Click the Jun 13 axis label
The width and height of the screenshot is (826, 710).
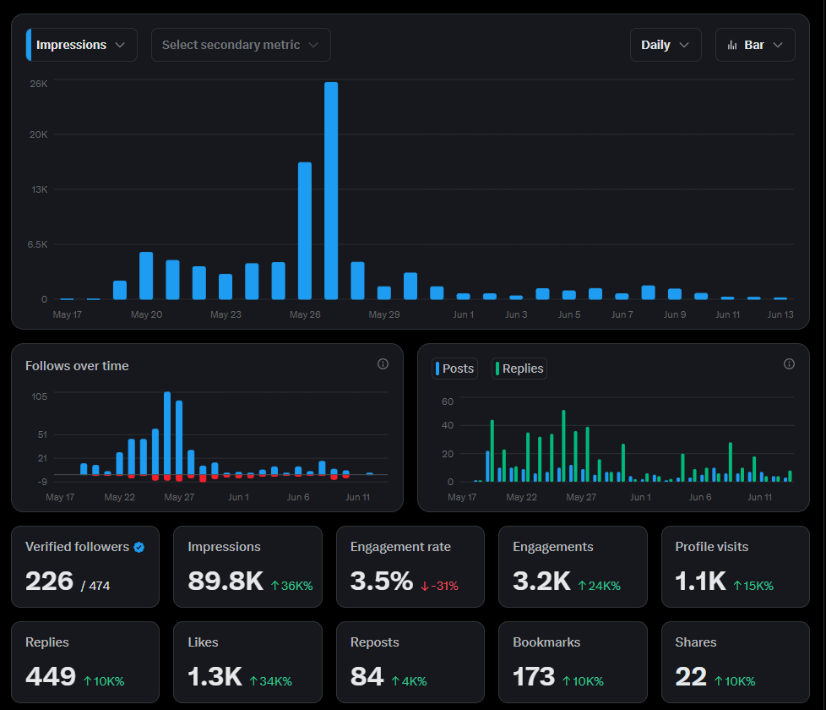780,314
